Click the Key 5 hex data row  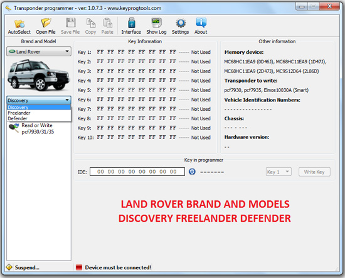[144, 90]
